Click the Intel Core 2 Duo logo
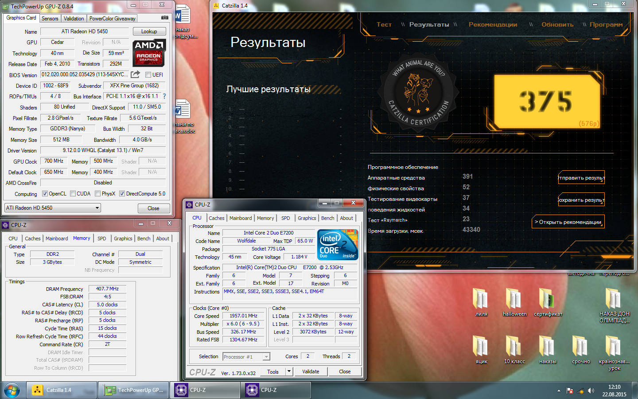 pos(338,245)
